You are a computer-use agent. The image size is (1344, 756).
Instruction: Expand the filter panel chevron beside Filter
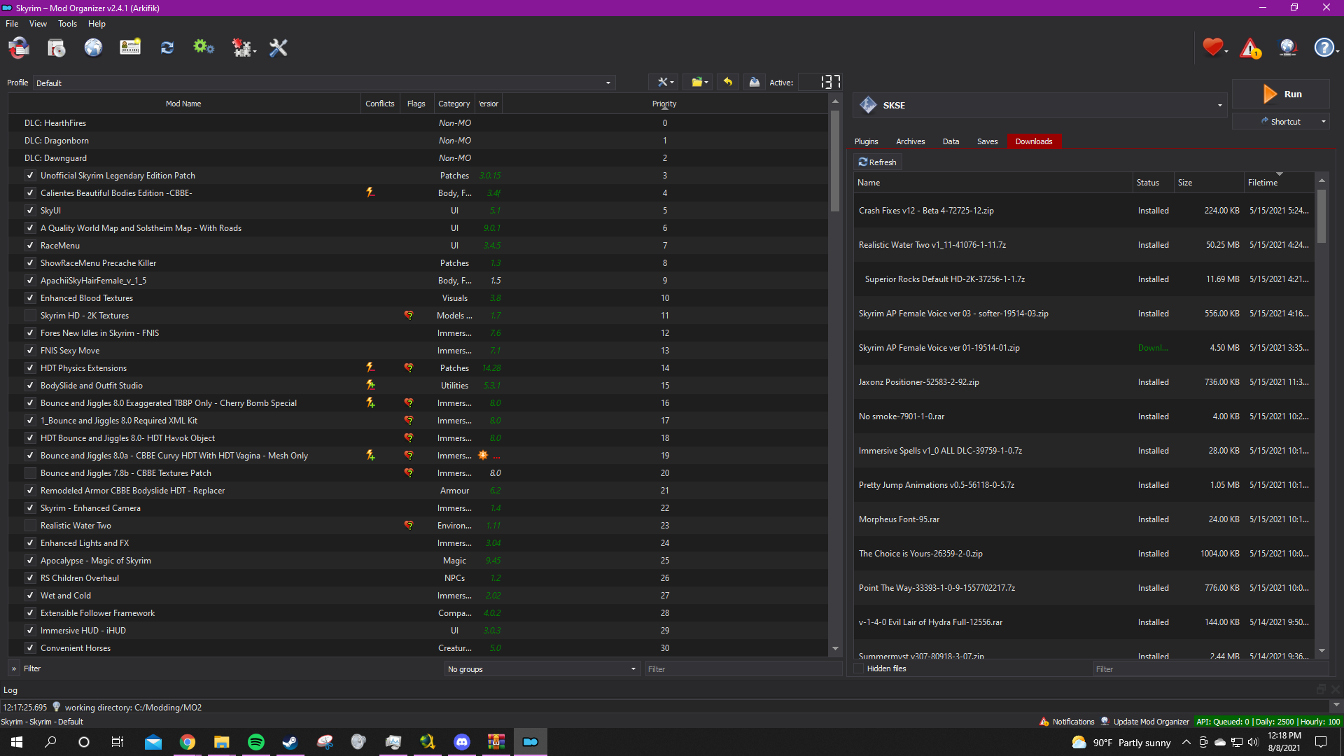pyautogui.click(x=14, y=668)
